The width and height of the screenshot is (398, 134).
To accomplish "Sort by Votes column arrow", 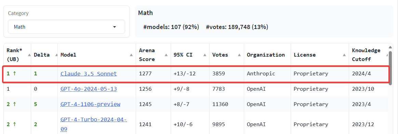I will coord(239,55).
